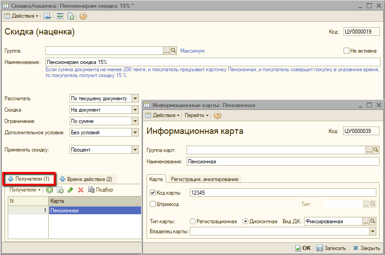Screen dimensions: 385x255
Task: Click the red delete row icon
Action: (81, 190)
